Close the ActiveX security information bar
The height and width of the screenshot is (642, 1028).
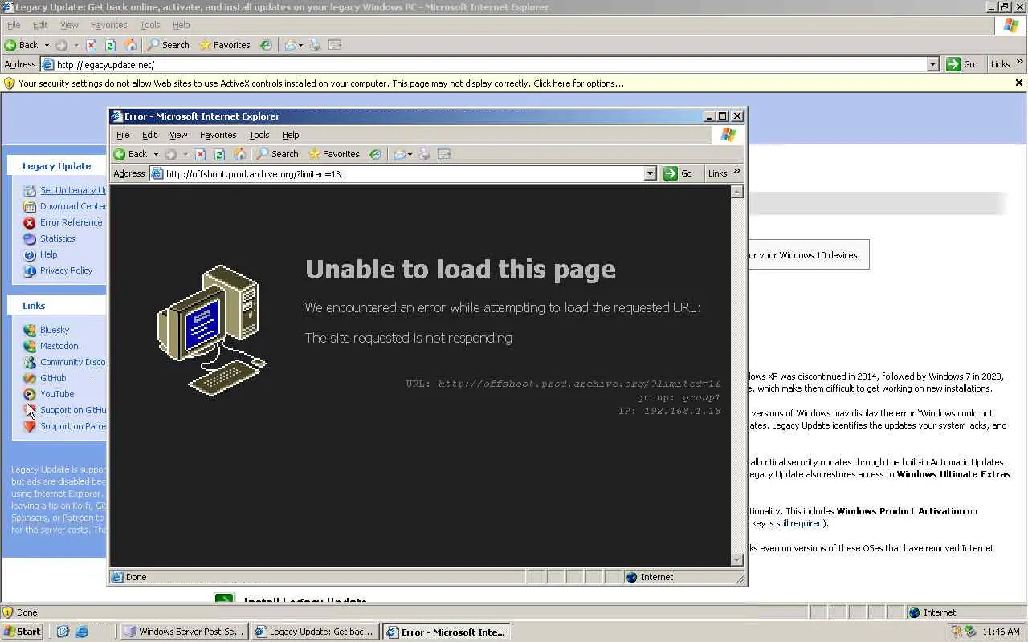1019,83
